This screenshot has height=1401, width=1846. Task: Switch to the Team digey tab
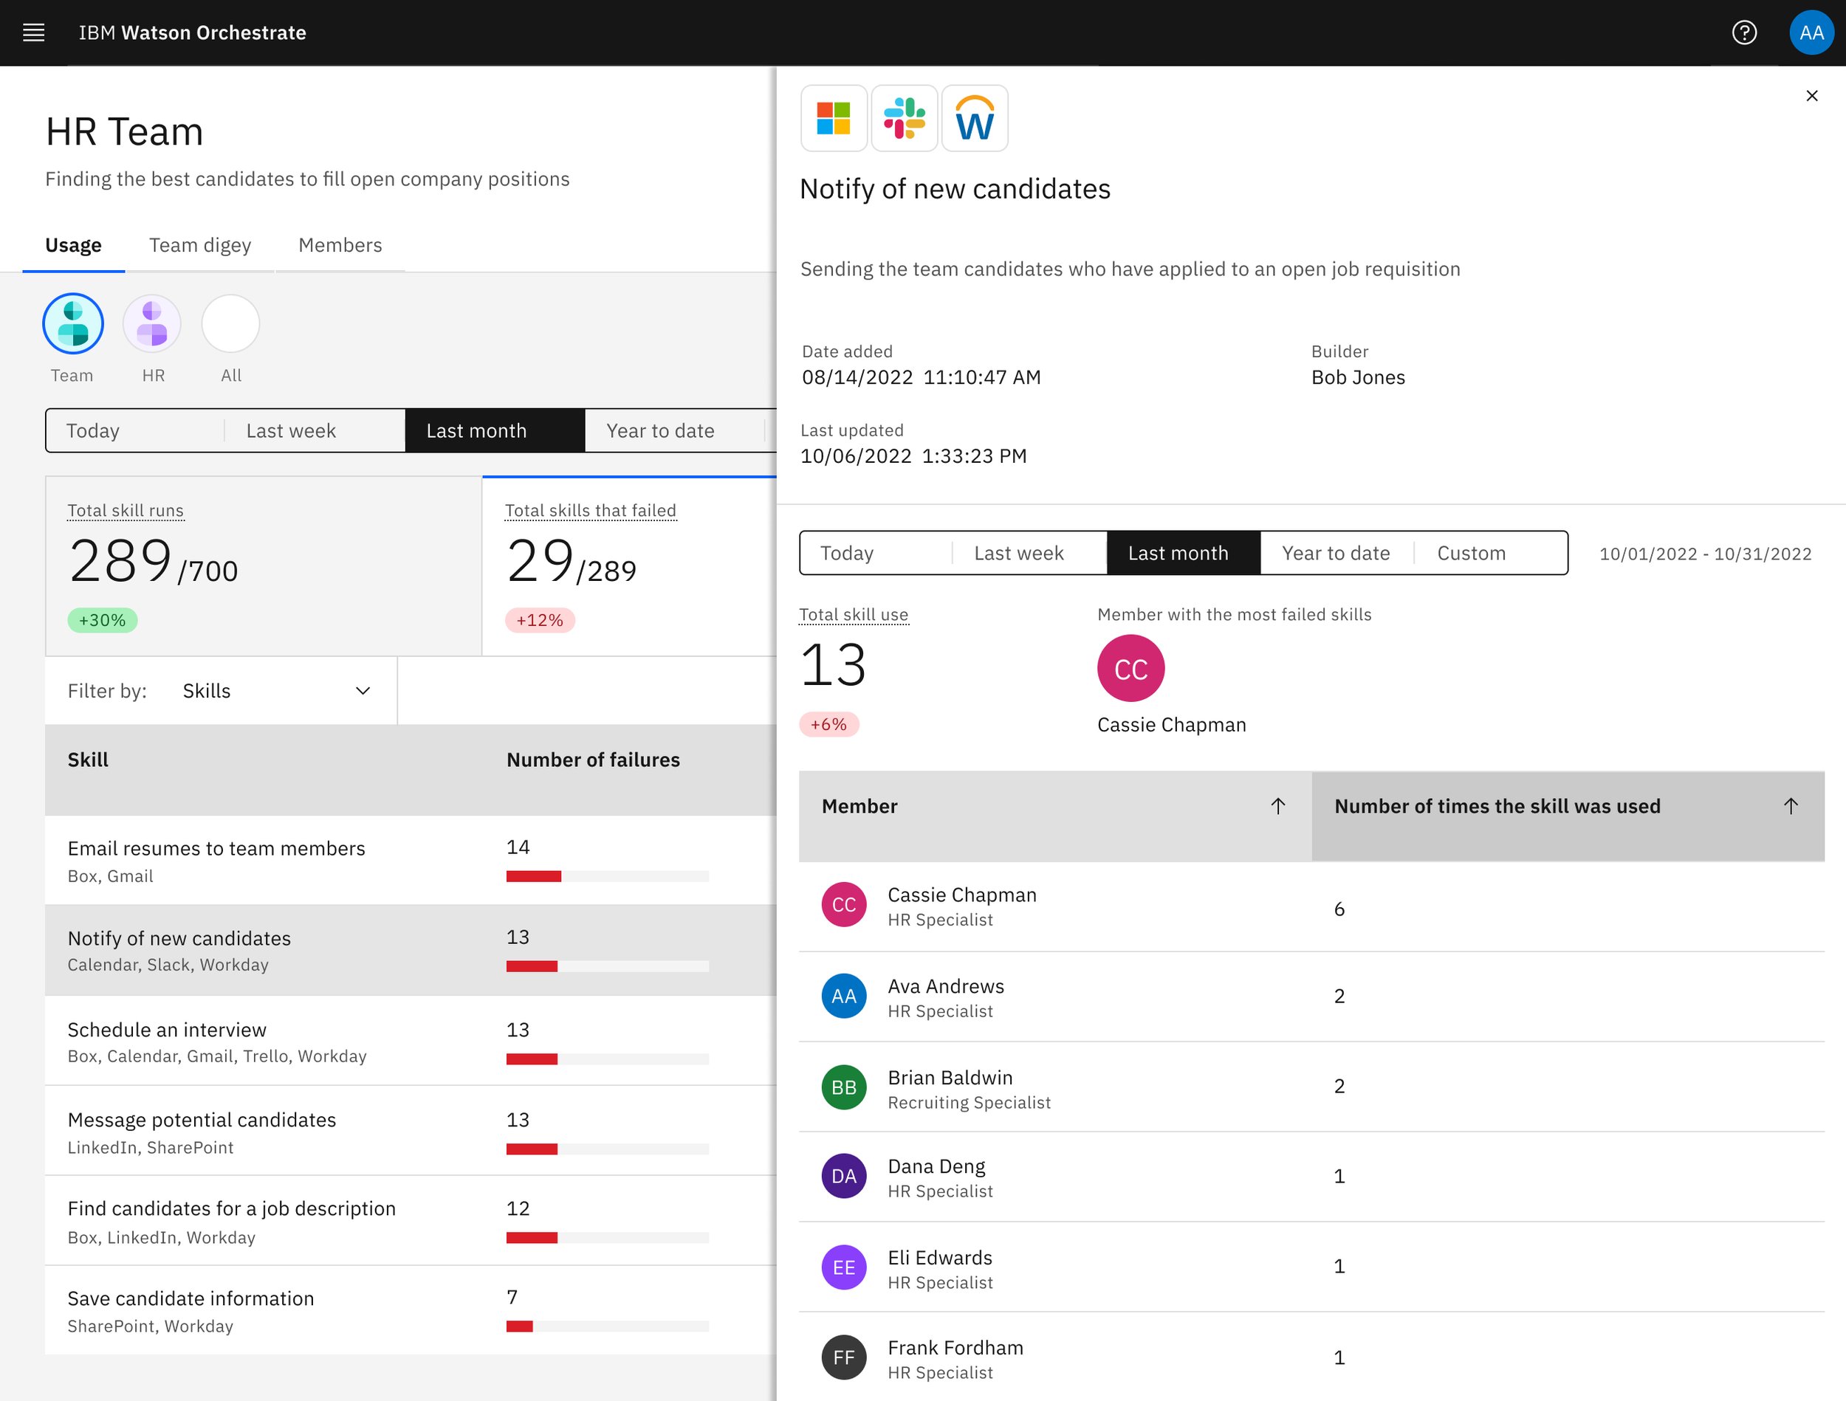pyautogui.click(x=200, y=245)
